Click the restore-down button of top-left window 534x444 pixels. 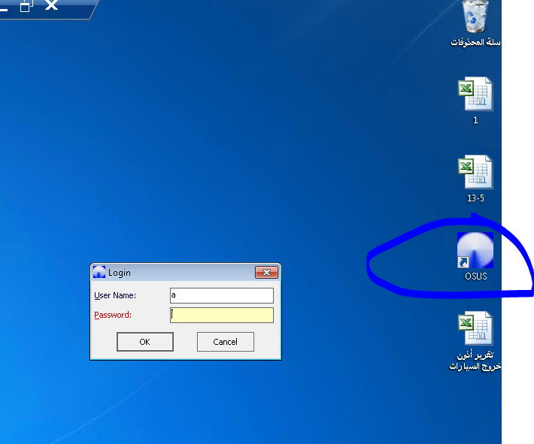26,5
